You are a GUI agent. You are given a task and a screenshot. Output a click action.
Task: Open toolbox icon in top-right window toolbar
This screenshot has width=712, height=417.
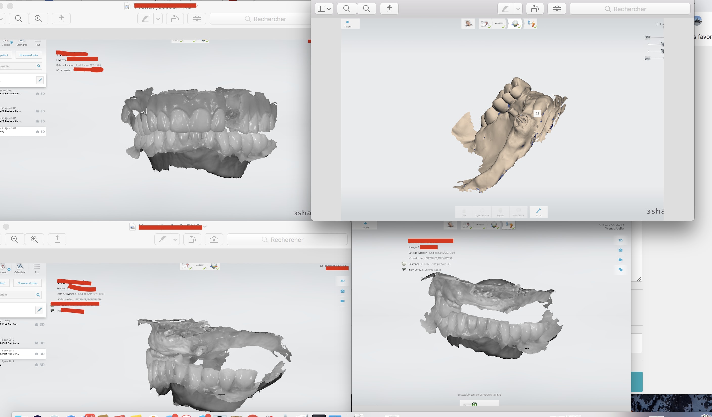pos(557,9)
